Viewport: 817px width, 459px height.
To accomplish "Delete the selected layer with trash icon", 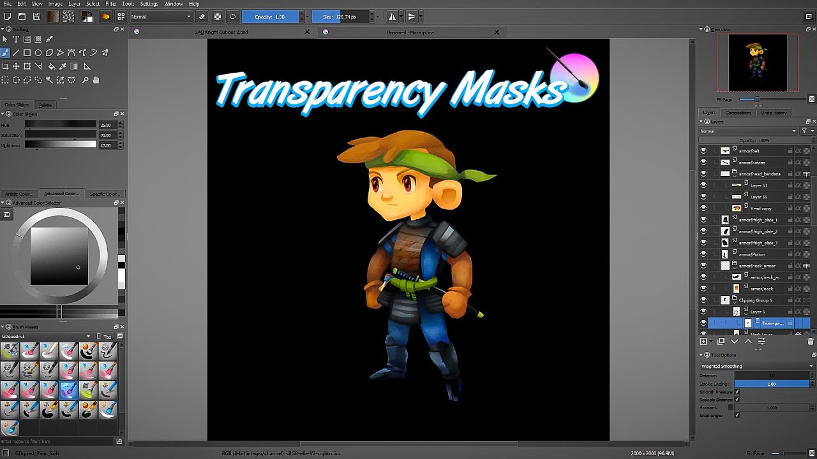I will coord(811,342).
